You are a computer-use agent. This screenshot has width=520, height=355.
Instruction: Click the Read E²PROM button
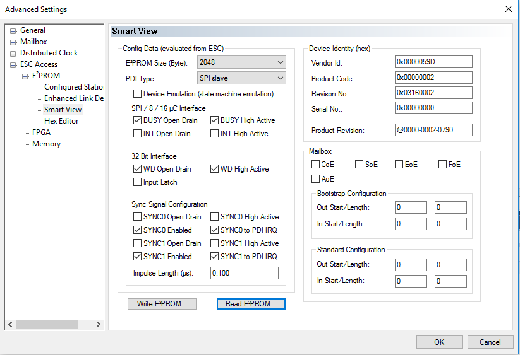(251, 304)
